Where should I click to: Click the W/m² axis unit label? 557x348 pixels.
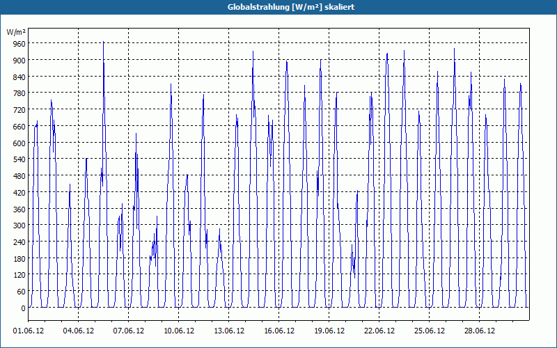tap(16, 32)
